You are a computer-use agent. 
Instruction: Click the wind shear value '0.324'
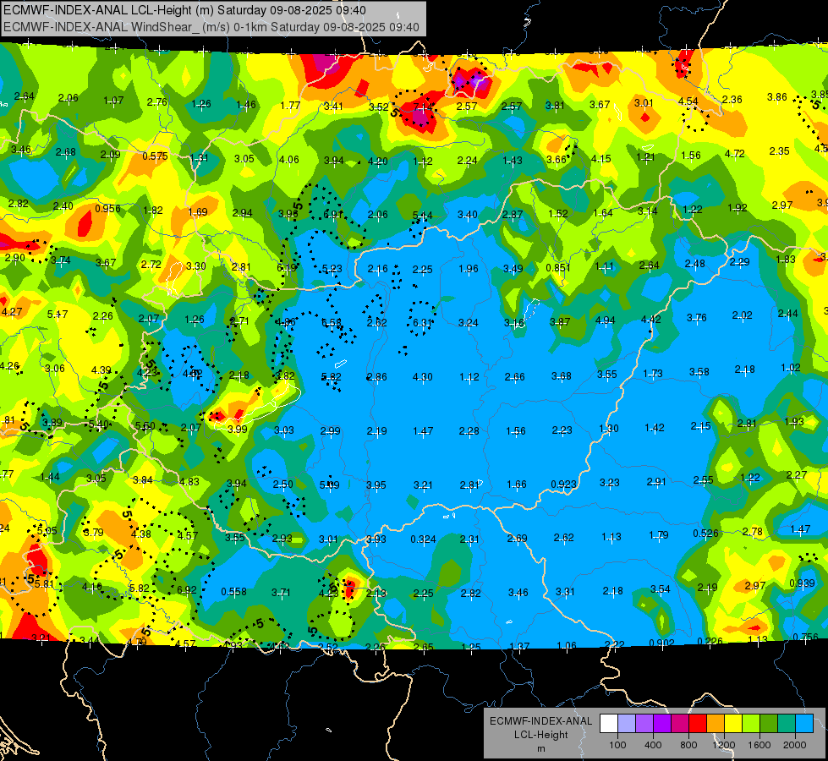(x=424, y=539)
